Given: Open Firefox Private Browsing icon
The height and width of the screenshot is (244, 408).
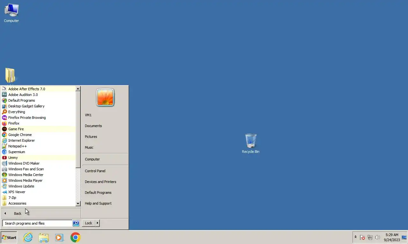Looking at the screenshot, I should click(4, 118).
